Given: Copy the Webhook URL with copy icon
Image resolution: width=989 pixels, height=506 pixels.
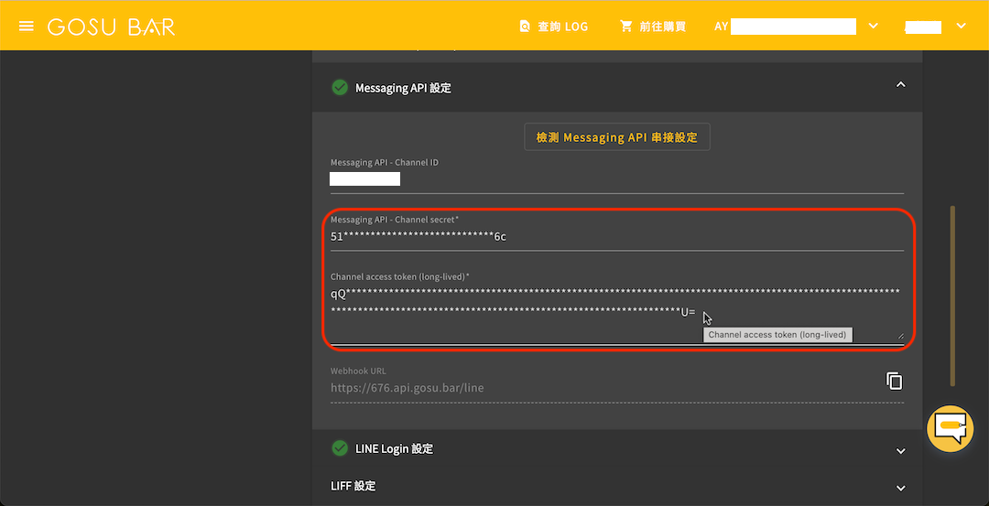Looking at the screenshot, I should pos(894,381).
